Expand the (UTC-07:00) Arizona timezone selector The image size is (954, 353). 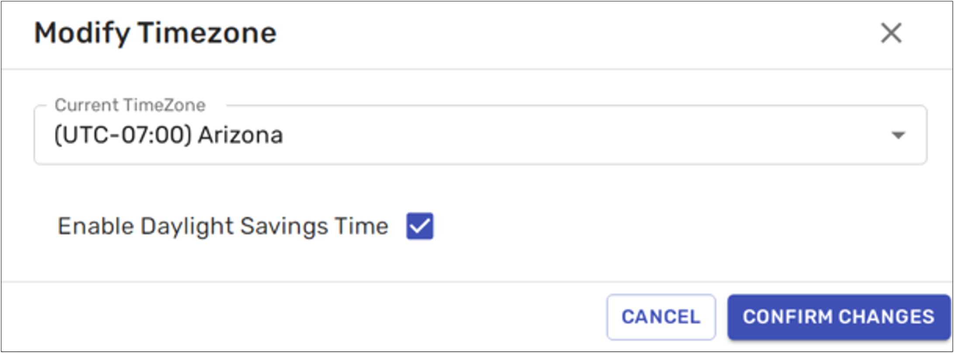pos(480,135)
